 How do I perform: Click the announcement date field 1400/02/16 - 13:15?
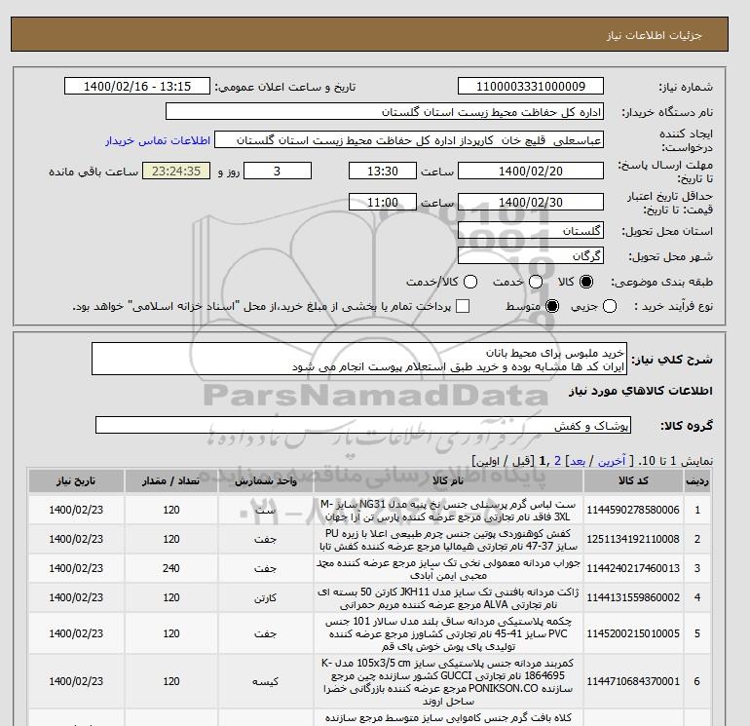pos(137,86)
